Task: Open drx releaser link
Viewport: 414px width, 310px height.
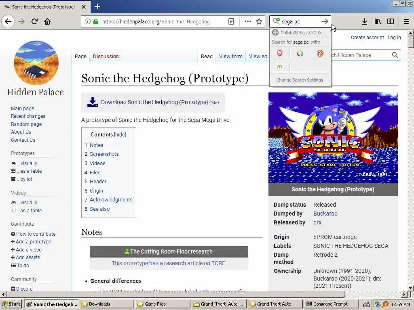Action: [x=317, y=222]
